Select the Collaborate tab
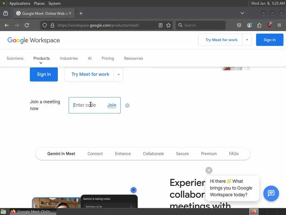This screenshot has width=286, height=215. pyautogui.click(x=153, y=154)
